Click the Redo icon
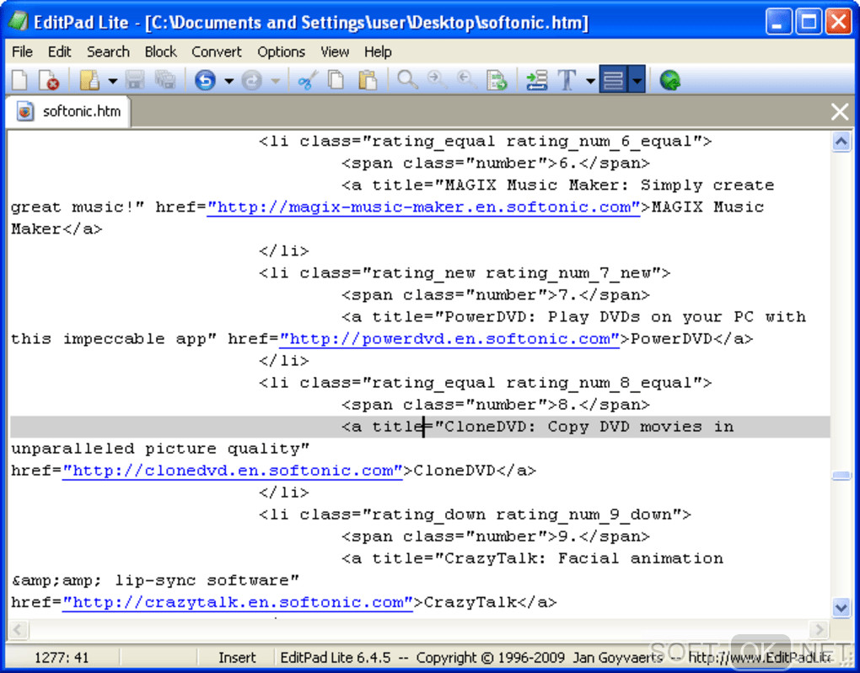Image resolution: width=860 pixels, height=673 pixels. (x=252, y=80)
